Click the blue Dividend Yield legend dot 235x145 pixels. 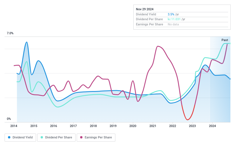(9, 137)
